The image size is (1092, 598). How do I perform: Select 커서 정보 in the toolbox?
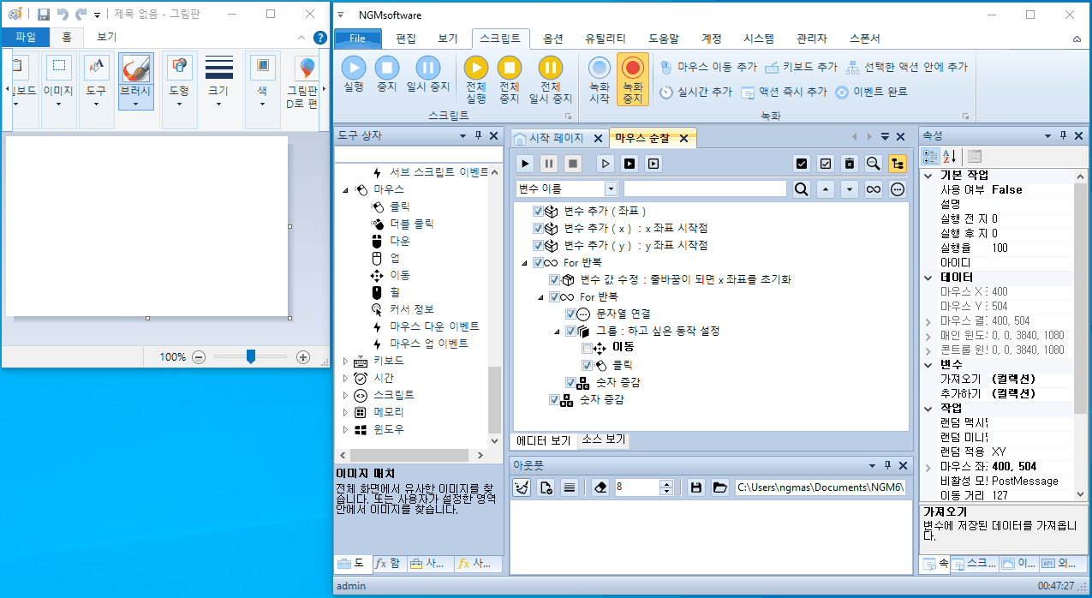[412, 309]
